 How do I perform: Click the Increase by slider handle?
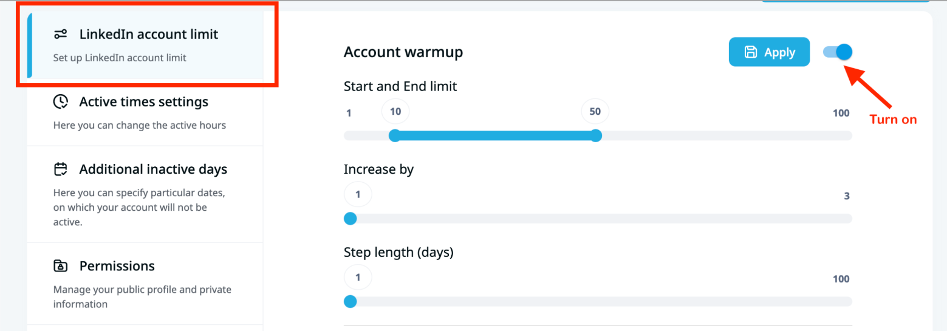click(350, 219)
